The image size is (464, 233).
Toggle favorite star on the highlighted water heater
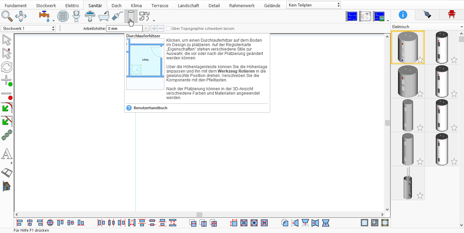(420, 60)
